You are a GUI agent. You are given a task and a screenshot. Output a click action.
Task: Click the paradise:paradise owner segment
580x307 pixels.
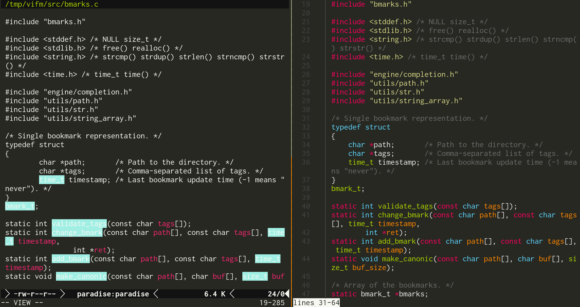113,294
